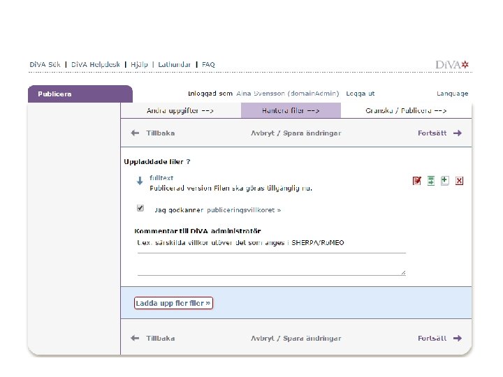Open the Language selector
503x377 pixels.
[452, 94]
